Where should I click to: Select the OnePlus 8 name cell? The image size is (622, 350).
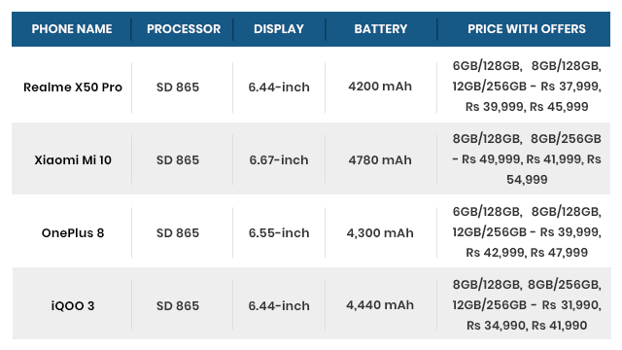tap(73, 233)
